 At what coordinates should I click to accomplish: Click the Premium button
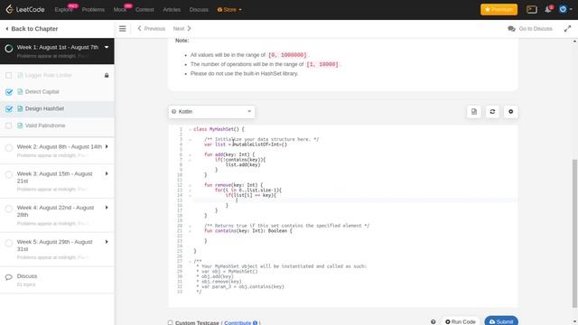499,10
